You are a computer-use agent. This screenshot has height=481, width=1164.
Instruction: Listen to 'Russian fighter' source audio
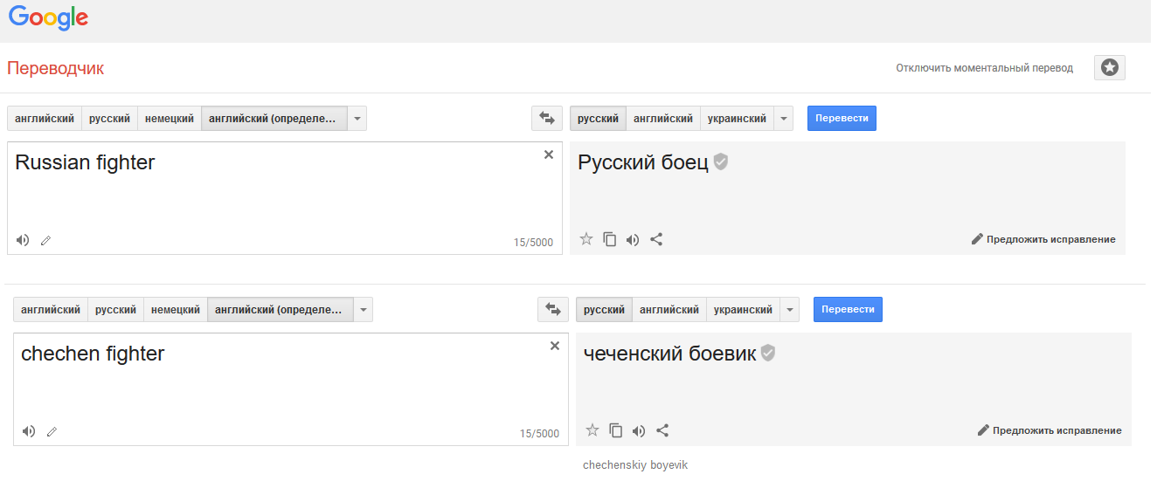23,240
